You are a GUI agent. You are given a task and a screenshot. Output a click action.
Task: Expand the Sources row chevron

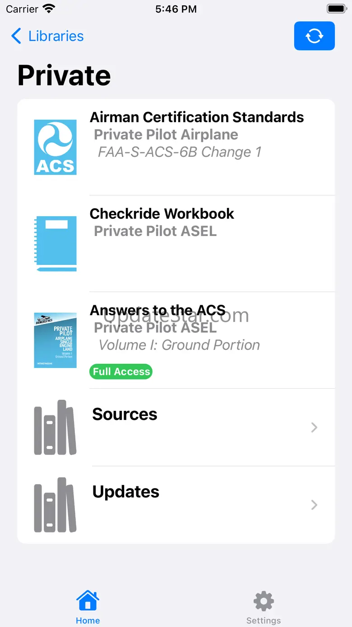coord(314,427)
